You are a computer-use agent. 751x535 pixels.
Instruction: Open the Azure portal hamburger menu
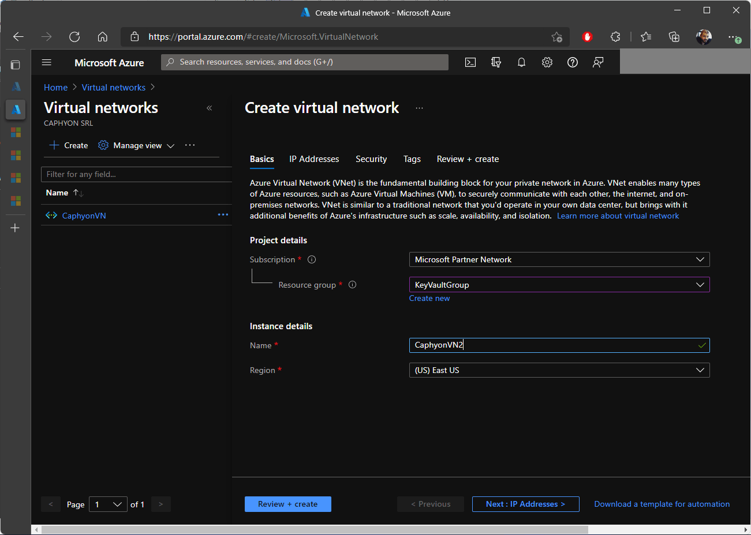pyautogui.click(x=47, y=62)
